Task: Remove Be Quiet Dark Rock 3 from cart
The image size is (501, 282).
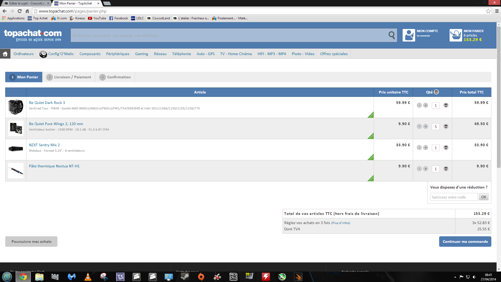Action: 446,105
